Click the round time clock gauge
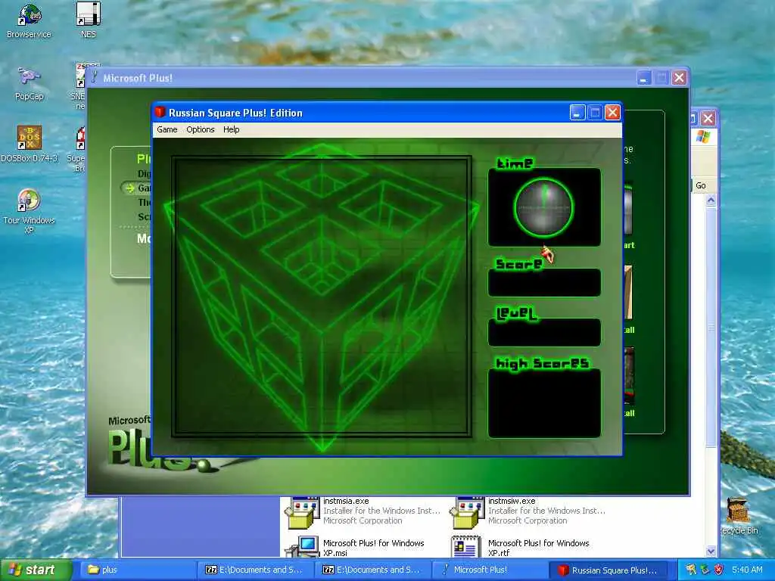Viewport: 775px width, 581px height. 543,207
